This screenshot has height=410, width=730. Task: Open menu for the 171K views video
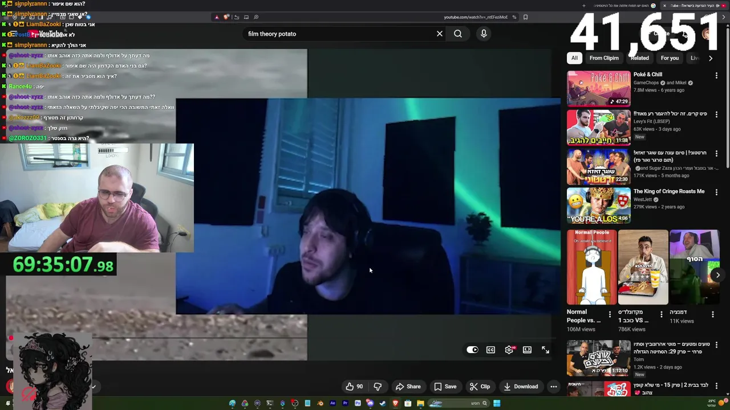(x=716, y=153)
